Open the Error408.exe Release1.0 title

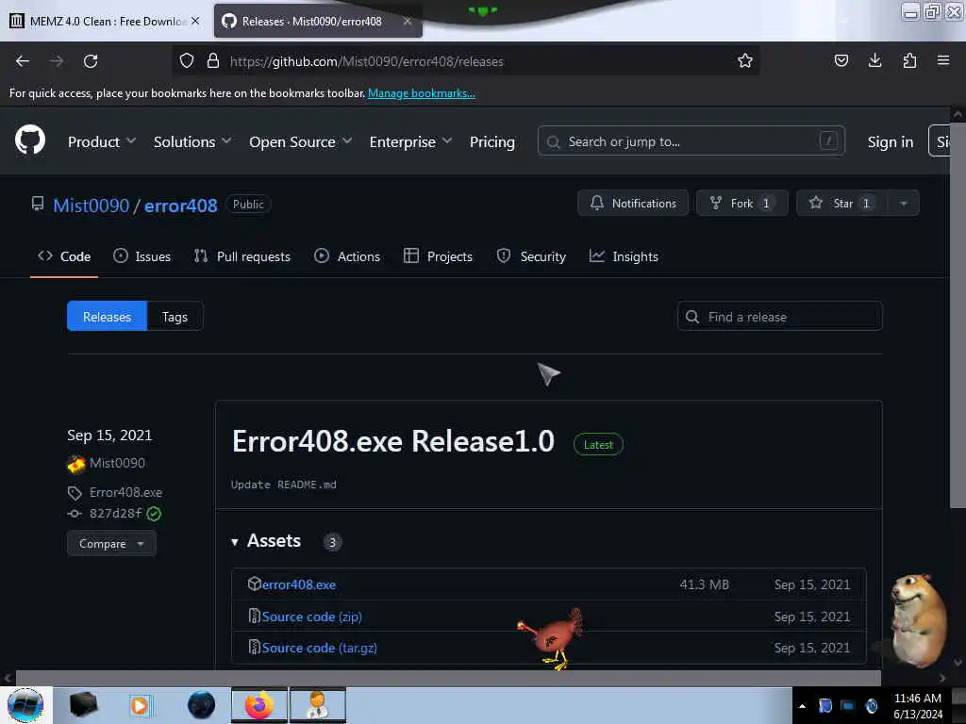[393, 441]
